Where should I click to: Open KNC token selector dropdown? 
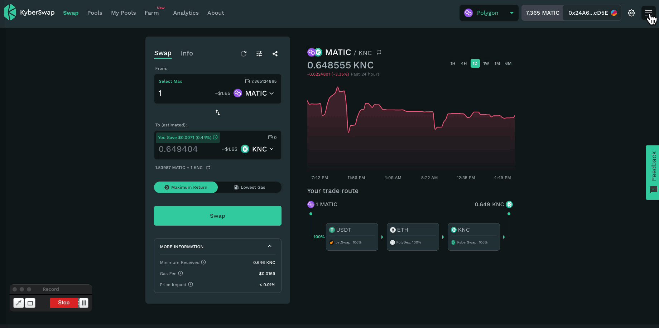(258, 149)
